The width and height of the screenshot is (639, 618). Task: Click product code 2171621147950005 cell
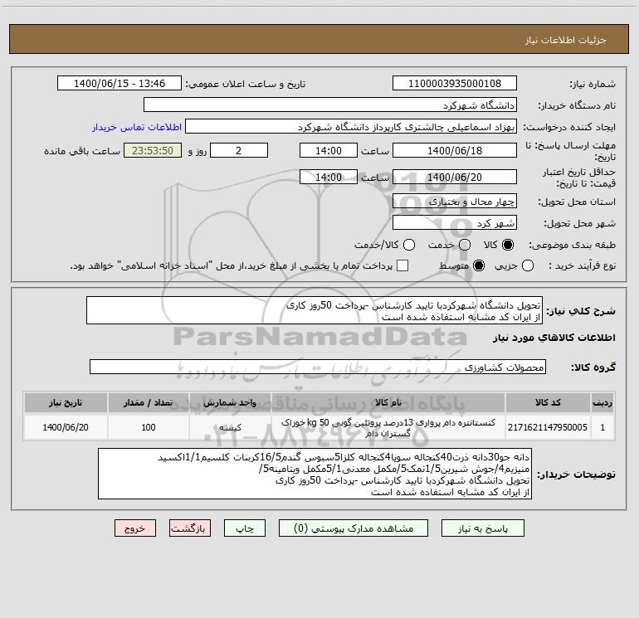click(x=548, y=427)
